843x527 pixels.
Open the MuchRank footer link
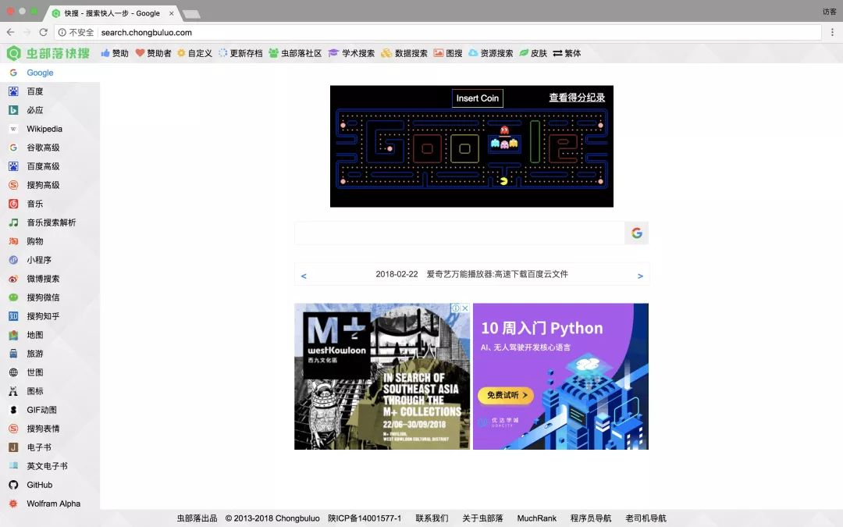536,518
